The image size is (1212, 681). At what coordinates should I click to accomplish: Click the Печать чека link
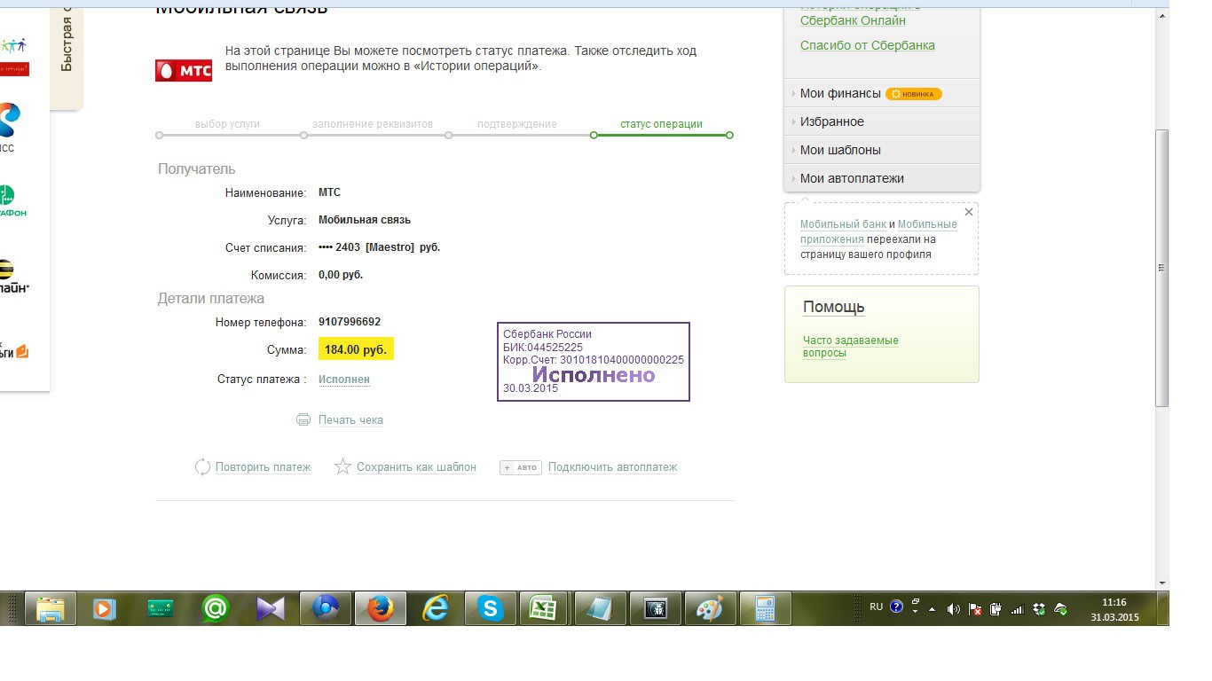pyautogui.click(x=350, y=420)
